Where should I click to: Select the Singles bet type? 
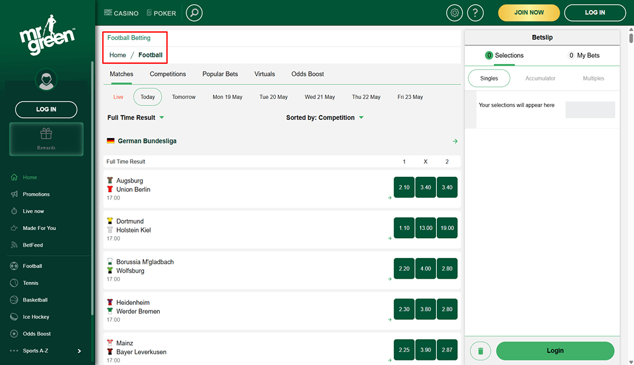(x=489, y=79)
